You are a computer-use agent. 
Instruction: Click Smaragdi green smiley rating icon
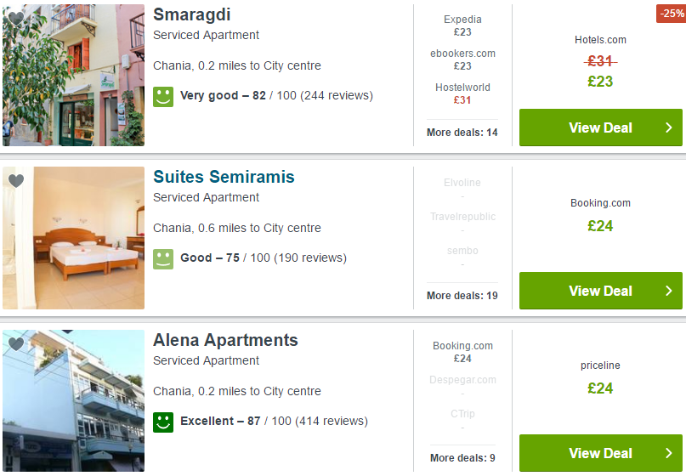coord(163,97)
